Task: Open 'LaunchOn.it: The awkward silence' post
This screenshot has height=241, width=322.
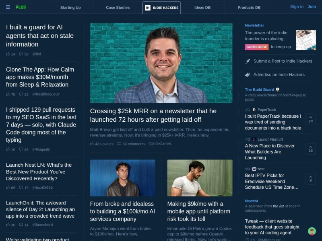Action: 41,209
